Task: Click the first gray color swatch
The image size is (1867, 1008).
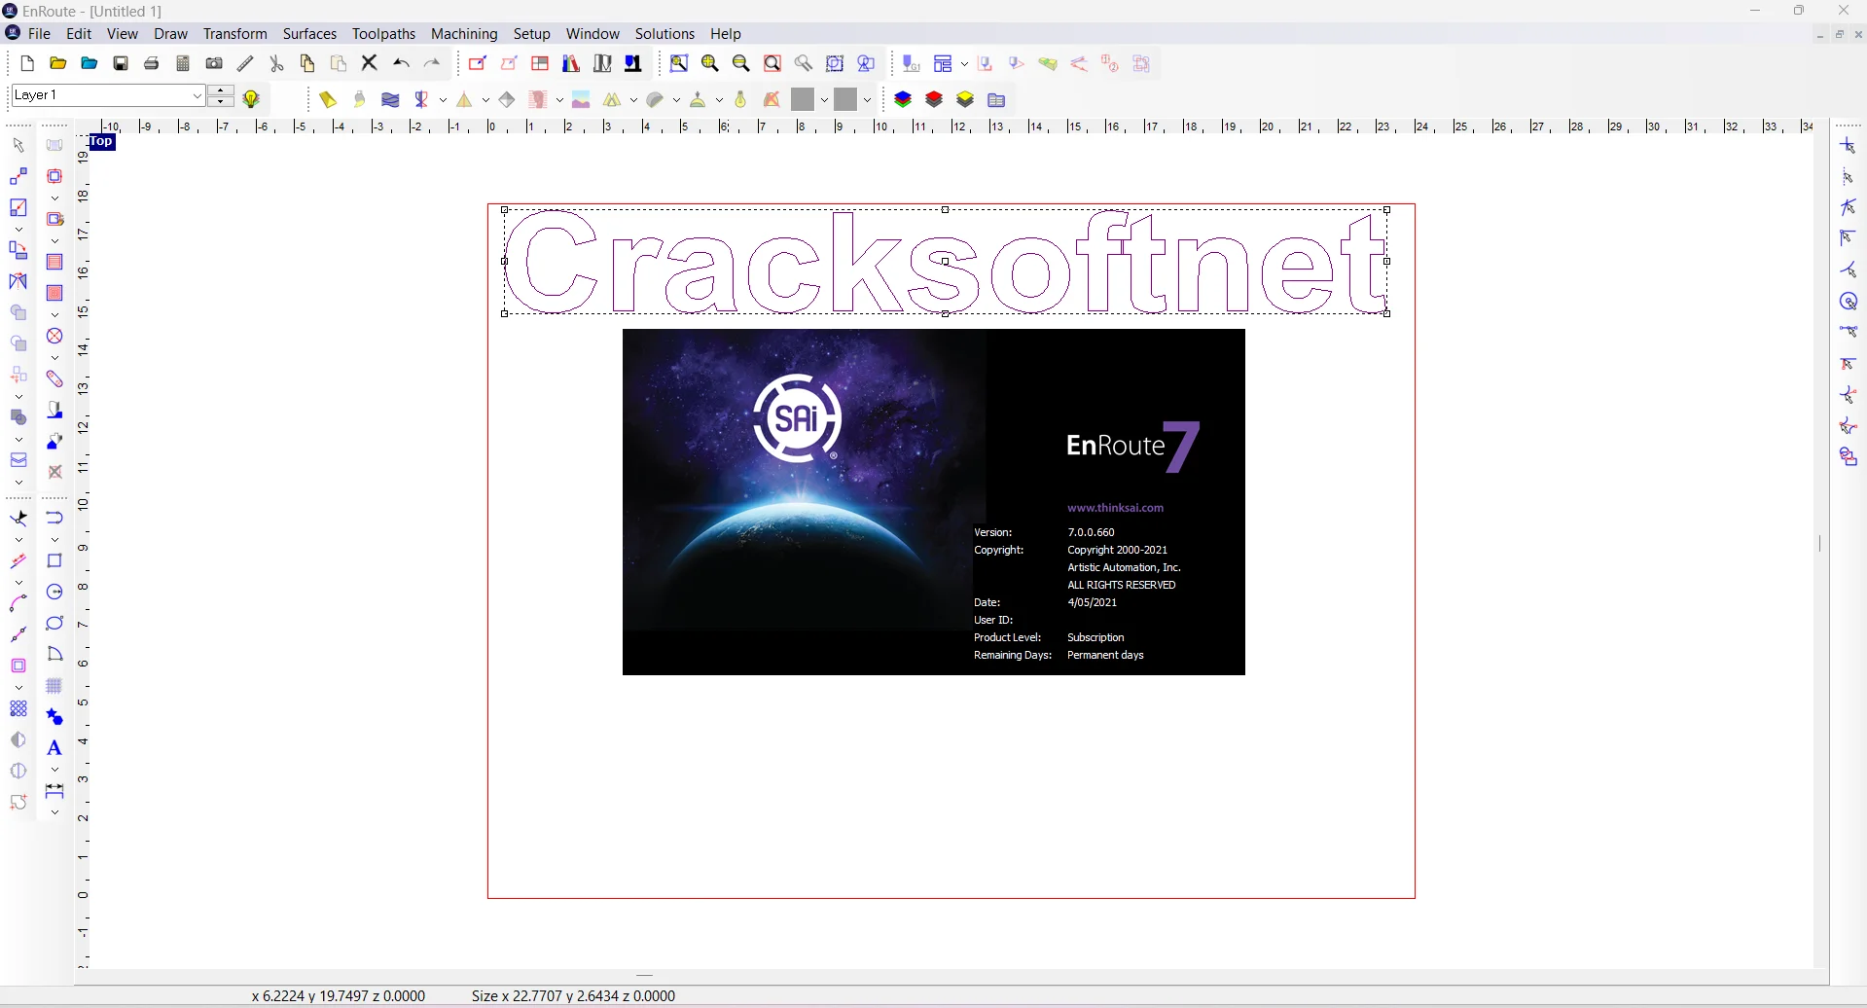Action: [803, 99]
